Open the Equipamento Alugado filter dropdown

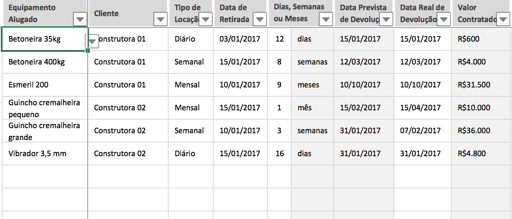tap(80, 19)
